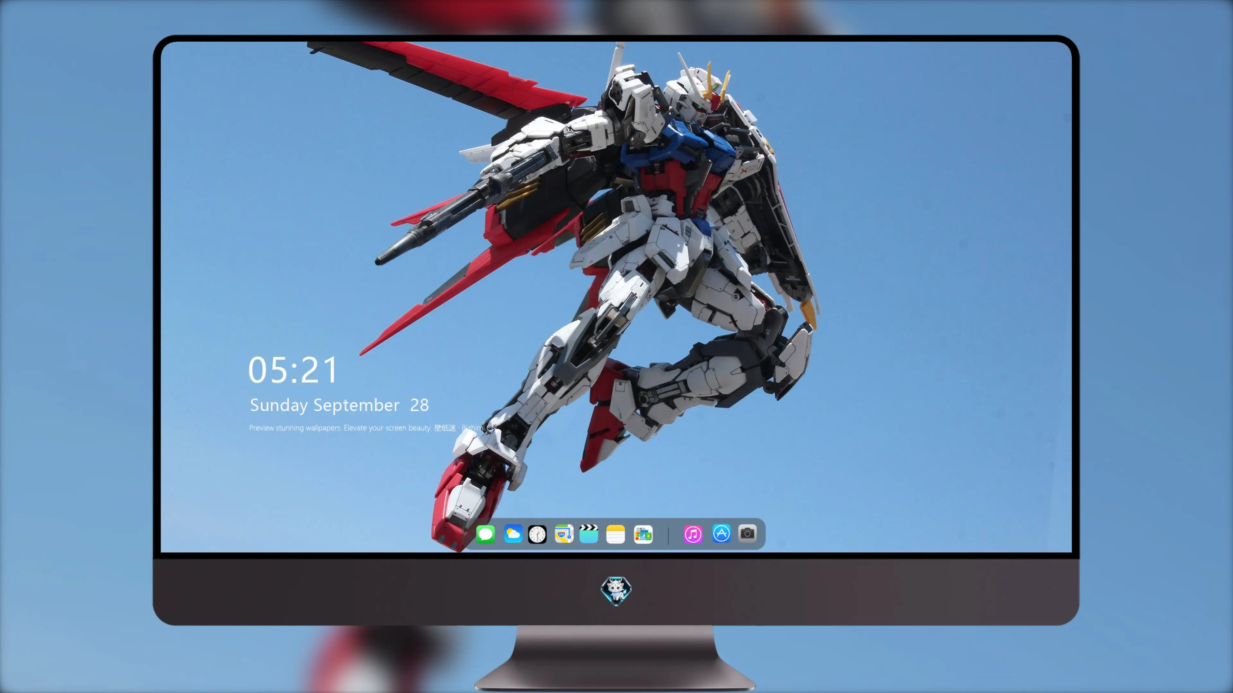Click the 05:21 clock display
Screen dimensions: 1233x693
(x=293, y=370)
